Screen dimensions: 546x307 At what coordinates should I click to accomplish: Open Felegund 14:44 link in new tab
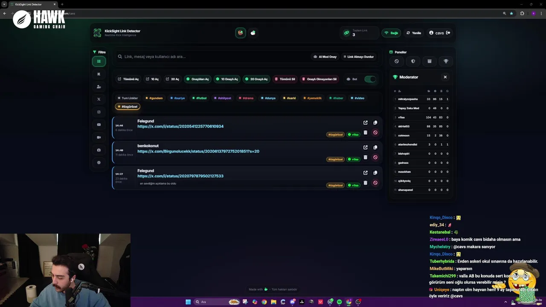[x=365, y=123]
